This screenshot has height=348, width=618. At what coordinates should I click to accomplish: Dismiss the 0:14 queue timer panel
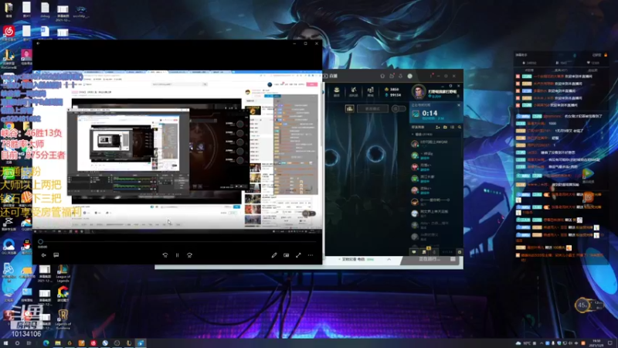tap(459, 105)
